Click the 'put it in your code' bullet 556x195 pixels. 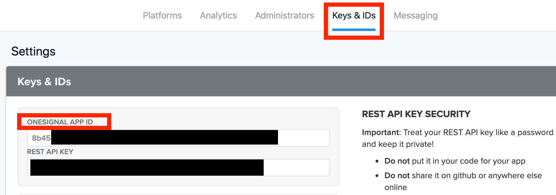455,161
